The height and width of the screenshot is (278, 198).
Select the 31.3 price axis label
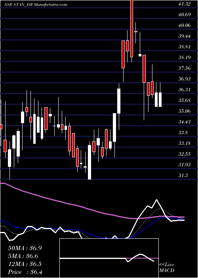[183, 176]
